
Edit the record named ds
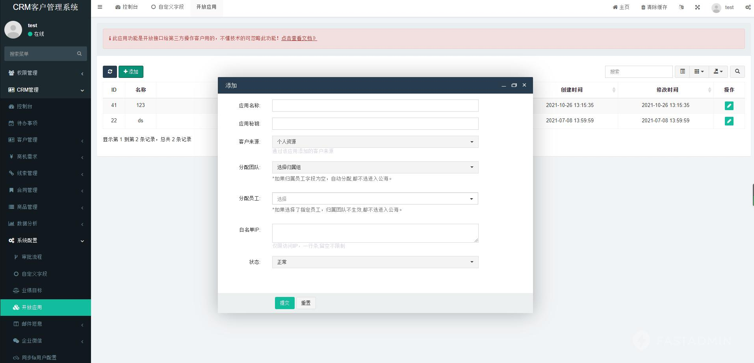tap(729, 121)
